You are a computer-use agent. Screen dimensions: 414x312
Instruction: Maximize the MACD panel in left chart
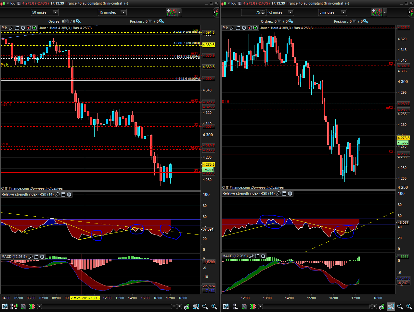point(36,257)
